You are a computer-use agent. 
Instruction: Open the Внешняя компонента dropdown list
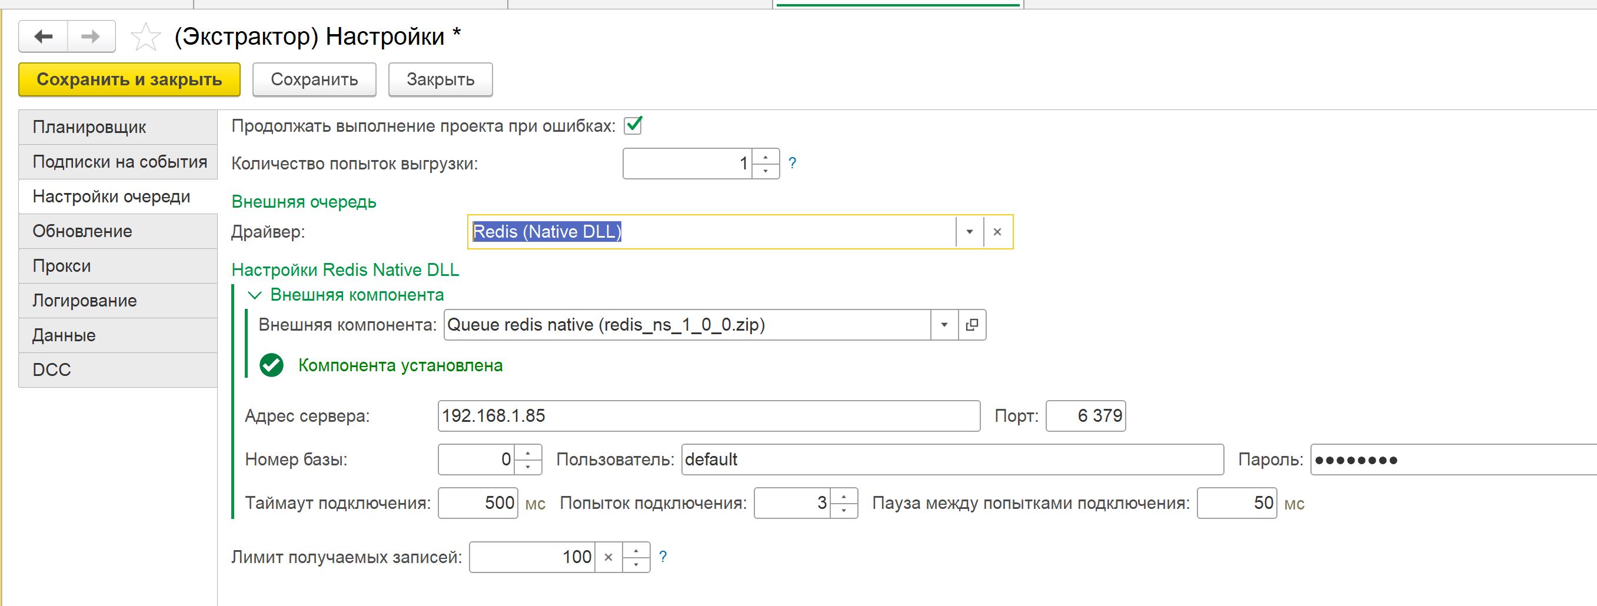point(944,325)
